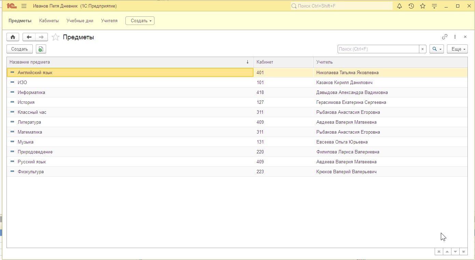Click the row icon beside Физкультура
Viewport: 475px width, 260px height.
(12, 172)
